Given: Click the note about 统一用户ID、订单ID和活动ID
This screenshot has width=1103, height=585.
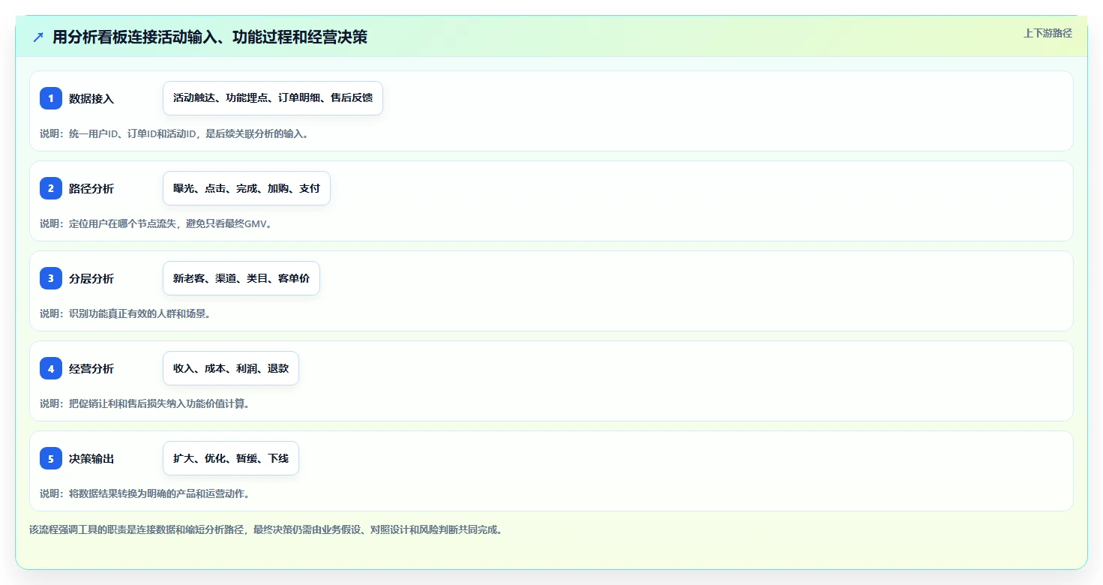Looking at the screenshot, I should pos(174,133).
